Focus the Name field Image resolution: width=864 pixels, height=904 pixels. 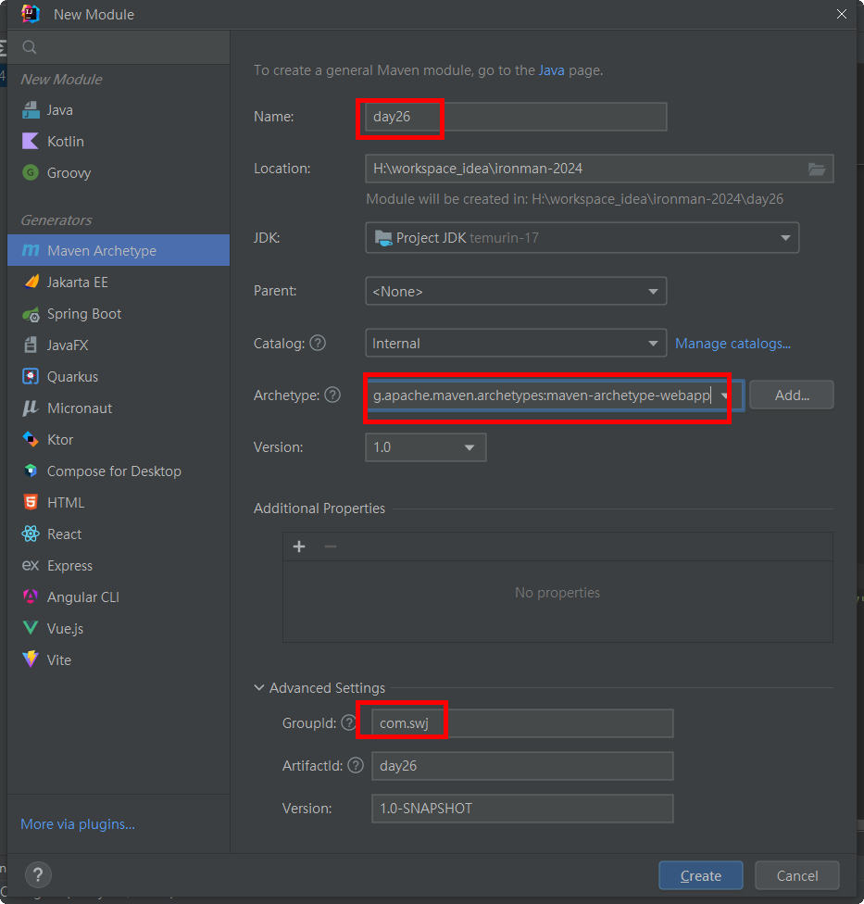[516, 117]
